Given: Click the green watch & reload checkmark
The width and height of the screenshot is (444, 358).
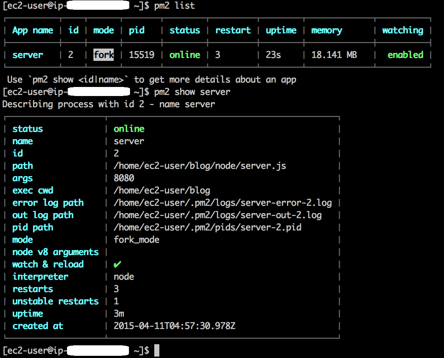Looking at the screenshot, I should (117, 265).
